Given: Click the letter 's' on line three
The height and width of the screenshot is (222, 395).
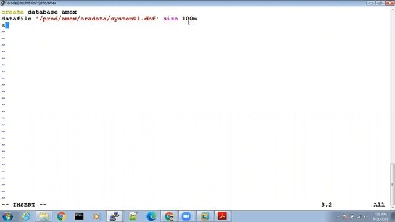Looking at the screenshot, I should (x=3, y=25).
